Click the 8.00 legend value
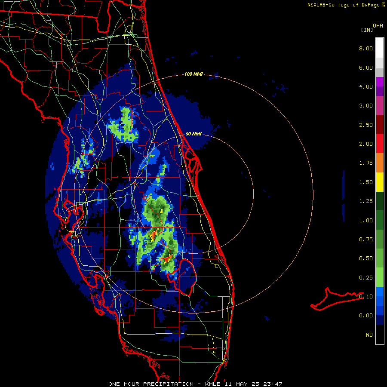 coord(366,48)
